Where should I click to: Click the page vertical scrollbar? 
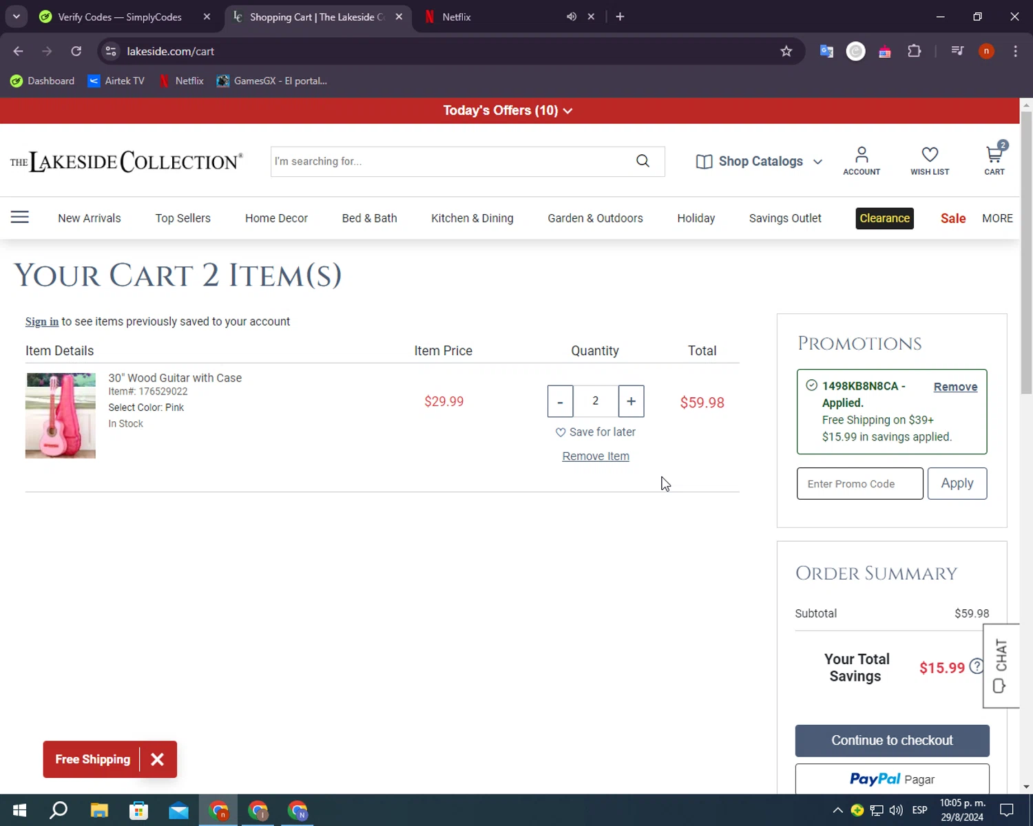(x=1026, y=252)
